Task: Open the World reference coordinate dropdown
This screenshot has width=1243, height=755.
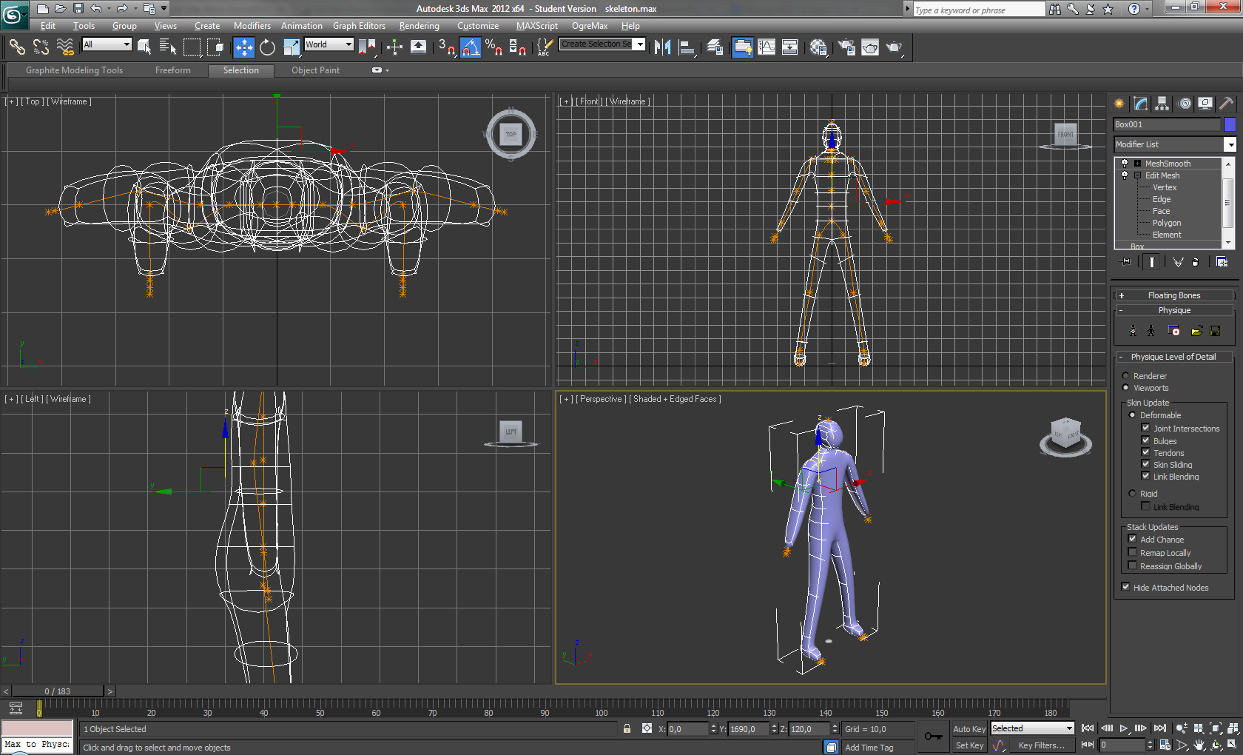Action: coord(346,44)
